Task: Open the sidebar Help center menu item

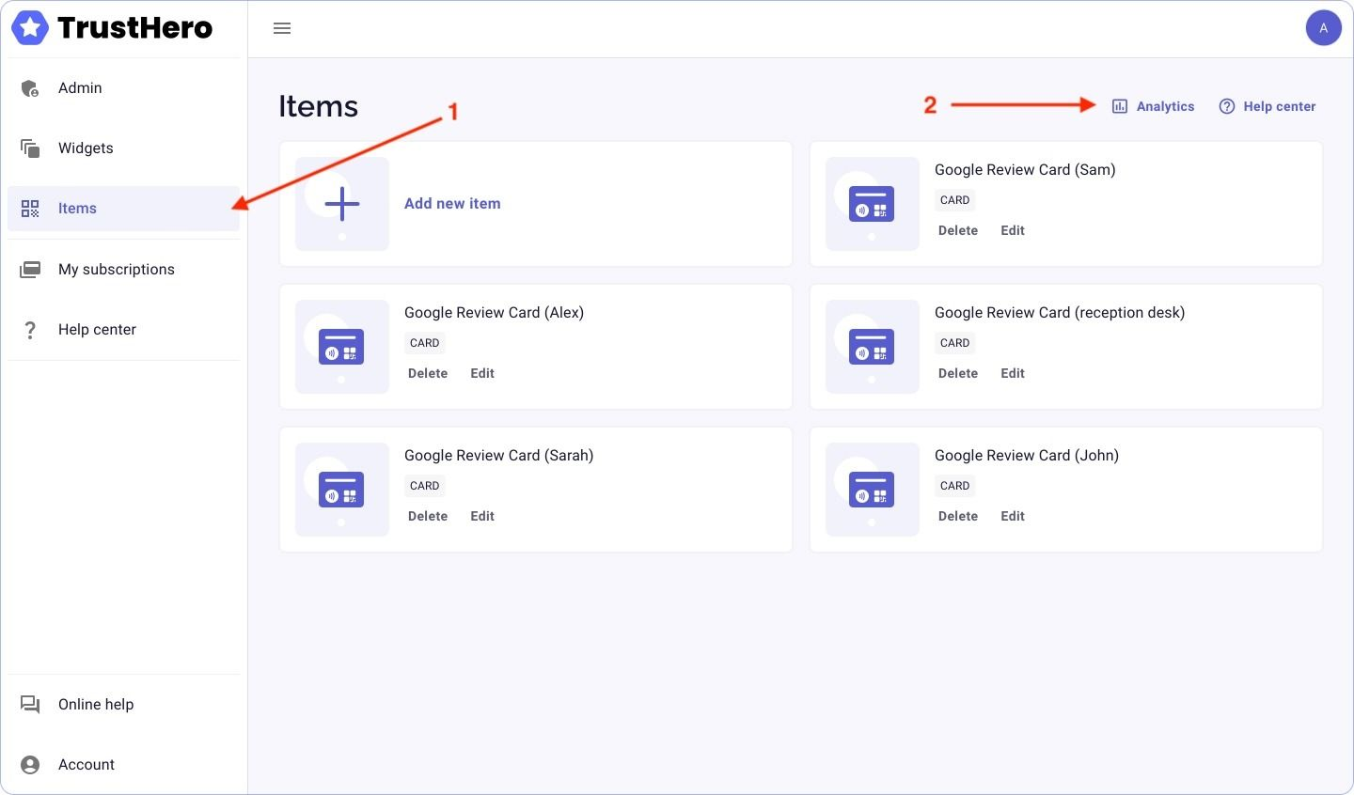Action: tap(97, 330)
